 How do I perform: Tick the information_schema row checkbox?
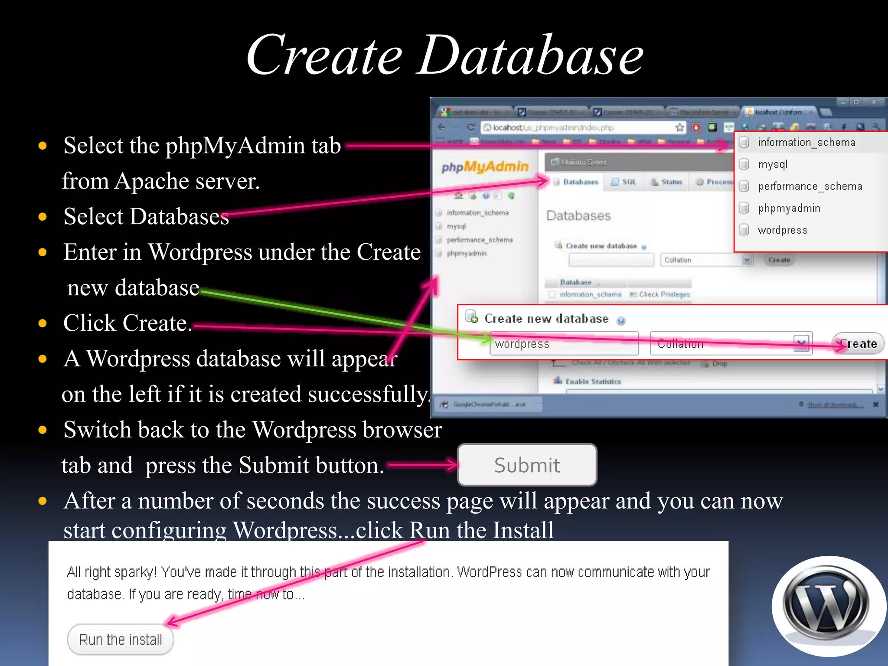(552, 294)
